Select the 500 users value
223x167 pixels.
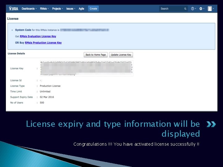(x=42, y=103)
